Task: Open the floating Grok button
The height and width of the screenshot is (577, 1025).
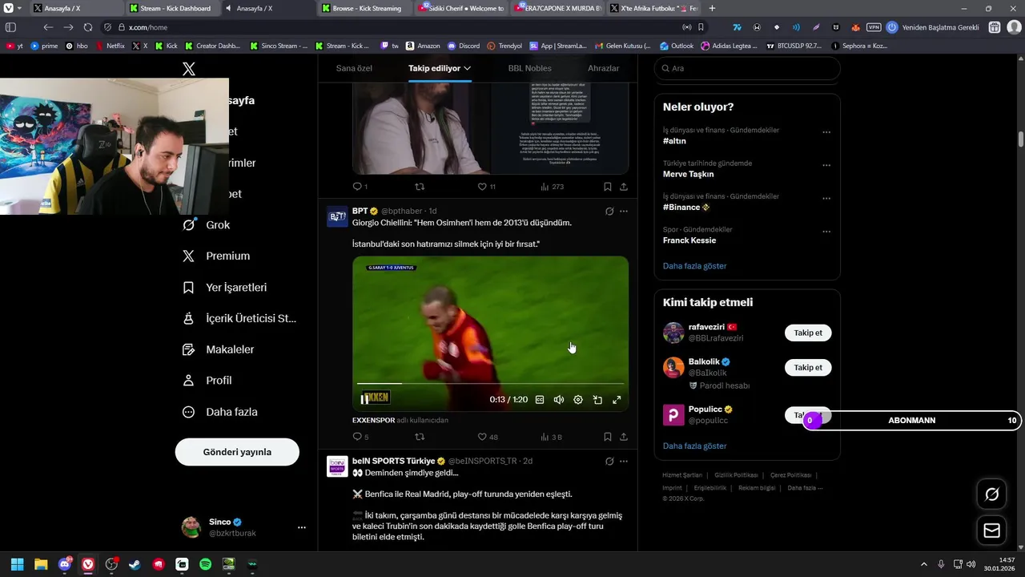Action: (x=991, y=494)
